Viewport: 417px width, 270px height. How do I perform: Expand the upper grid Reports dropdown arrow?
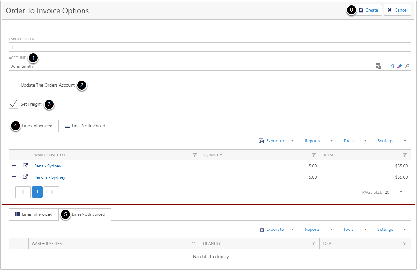tap(331, 141)
